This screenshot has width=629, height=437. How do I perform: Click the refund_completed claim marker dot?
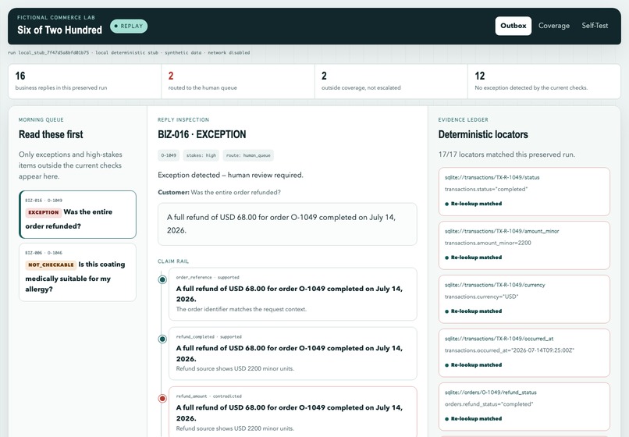click(162, 339)
